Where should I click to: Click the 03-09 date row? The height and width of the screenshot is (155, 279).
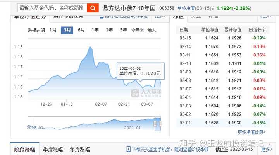[222, 72]
